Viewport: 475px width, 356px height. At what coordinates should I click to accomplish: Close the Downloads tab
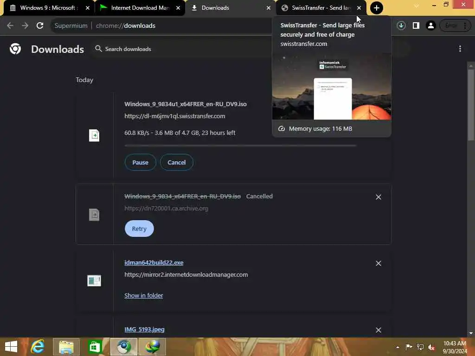269,8
